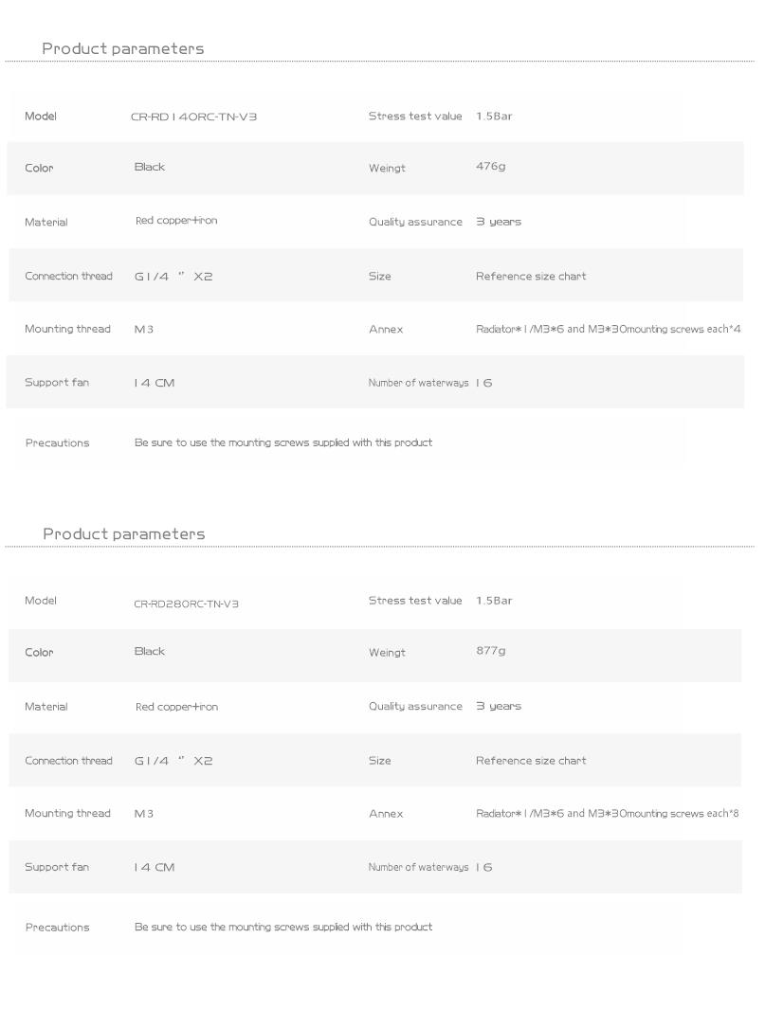Viewport: 765px width, 1010px height.
Task: Click the CR-RD140RC-TN-V3 model number
Action: pyautogui.click(x=193, y=117)
